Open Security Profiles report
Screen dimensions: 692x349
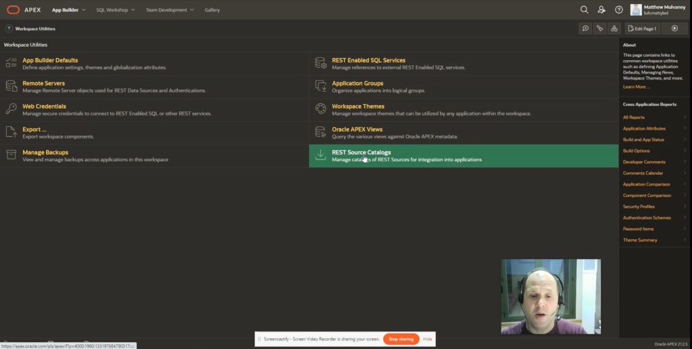639,207
